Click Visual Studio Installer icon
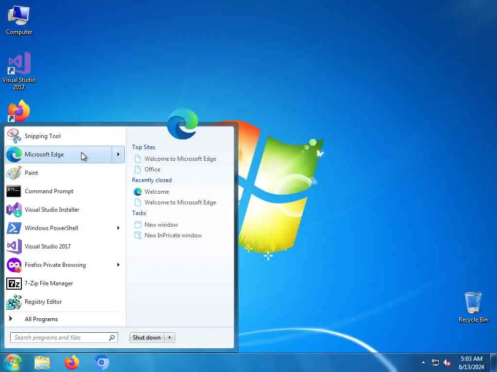Image resolution: width=497 pixels, height=372 pixels. pyautogui.click(x=14, y=210)
